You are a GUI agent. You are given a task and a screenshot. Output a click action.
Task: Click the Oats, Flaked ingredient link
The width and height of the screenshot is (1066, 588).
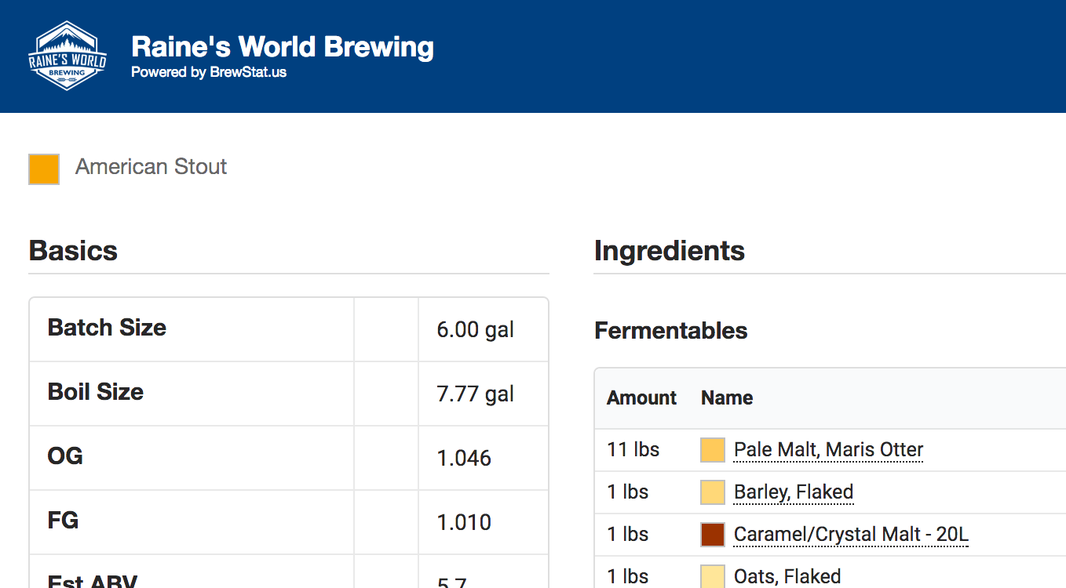pos(787,576)
